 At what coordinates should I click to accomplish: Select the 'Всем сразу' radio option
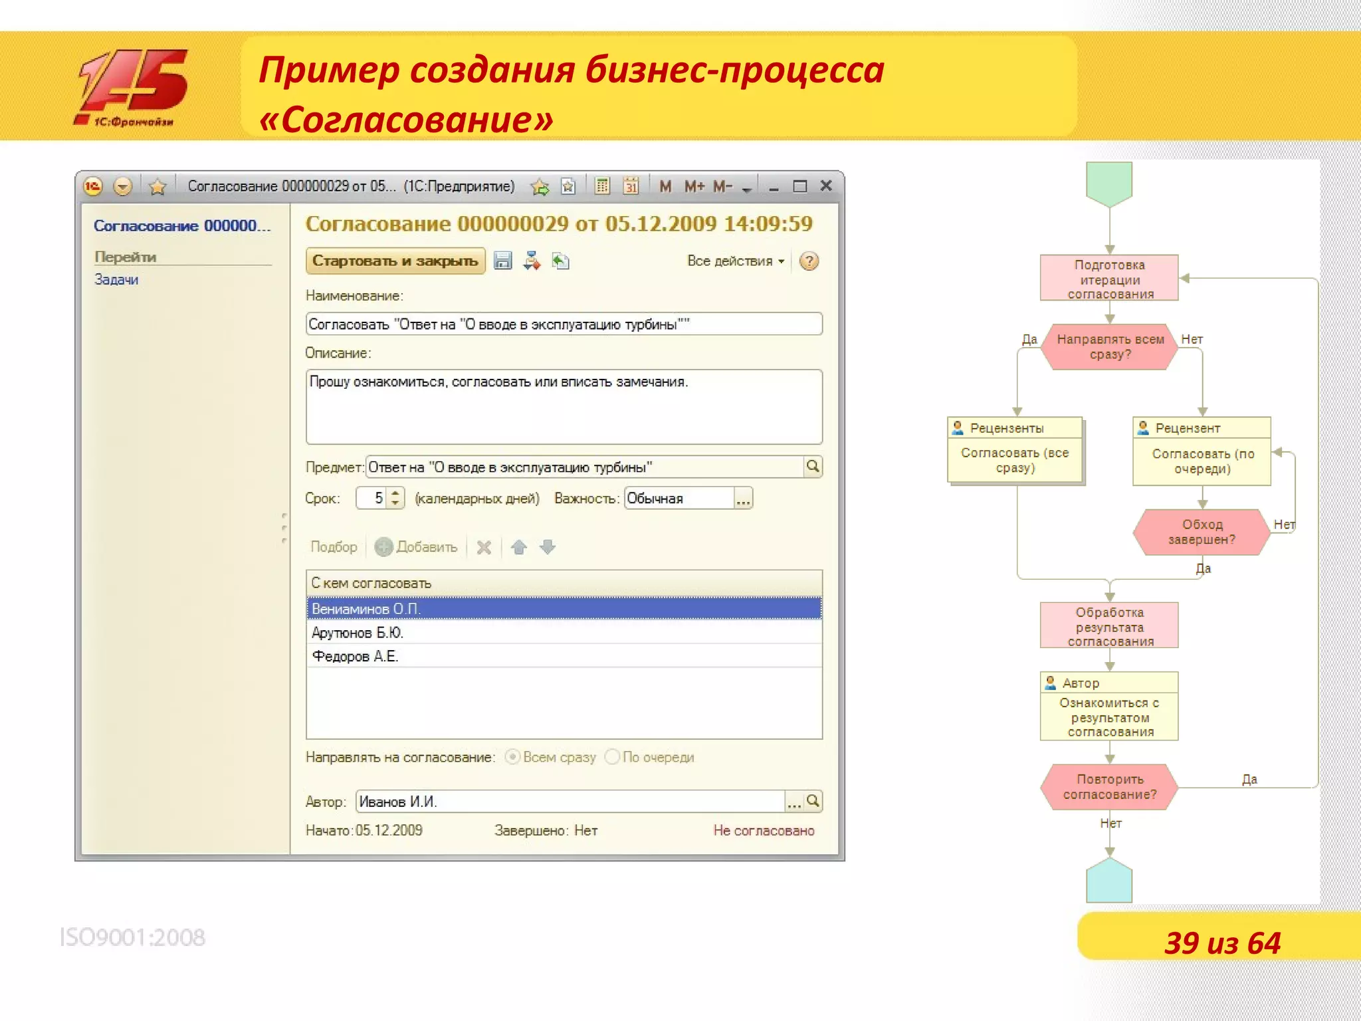coord(512,757)
